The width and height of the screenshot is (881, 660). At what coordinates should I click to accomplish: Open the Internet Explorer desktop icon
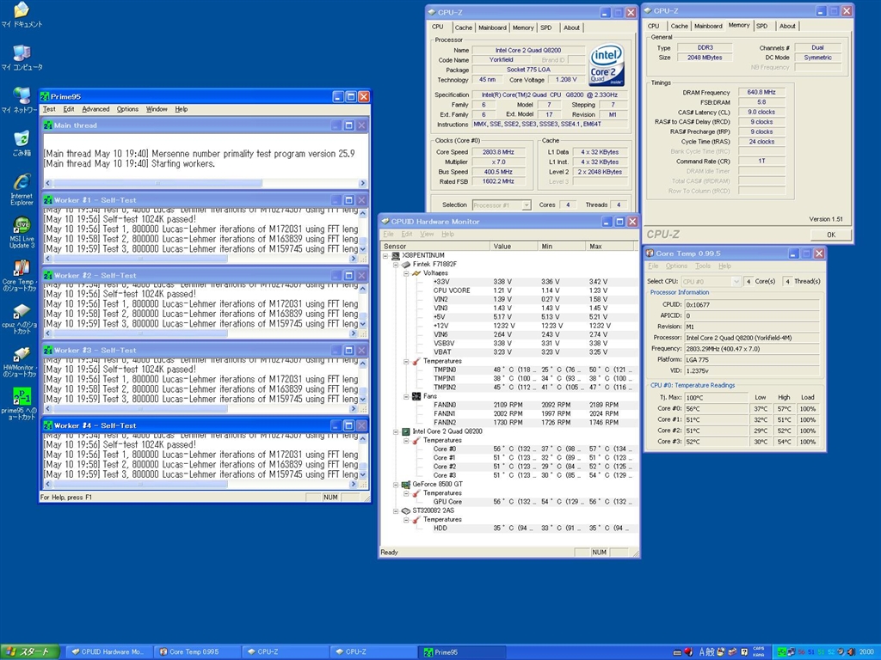pos(21,183)
